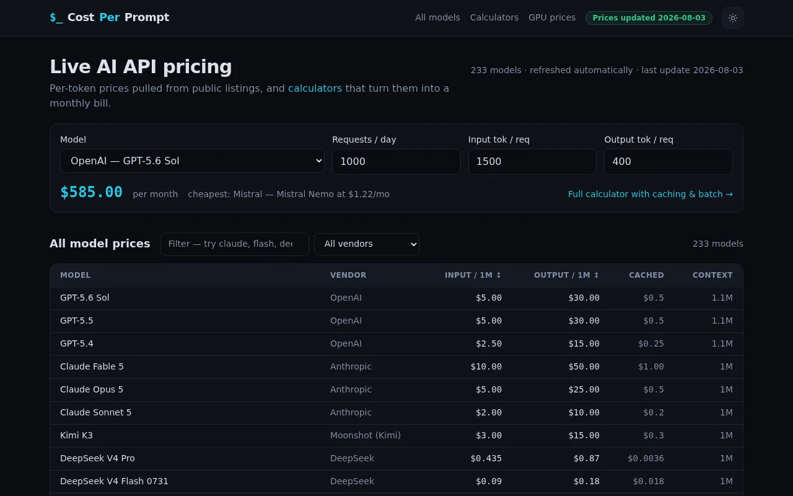
Task: Click the model filter search box
Action: tap(235, 244)
